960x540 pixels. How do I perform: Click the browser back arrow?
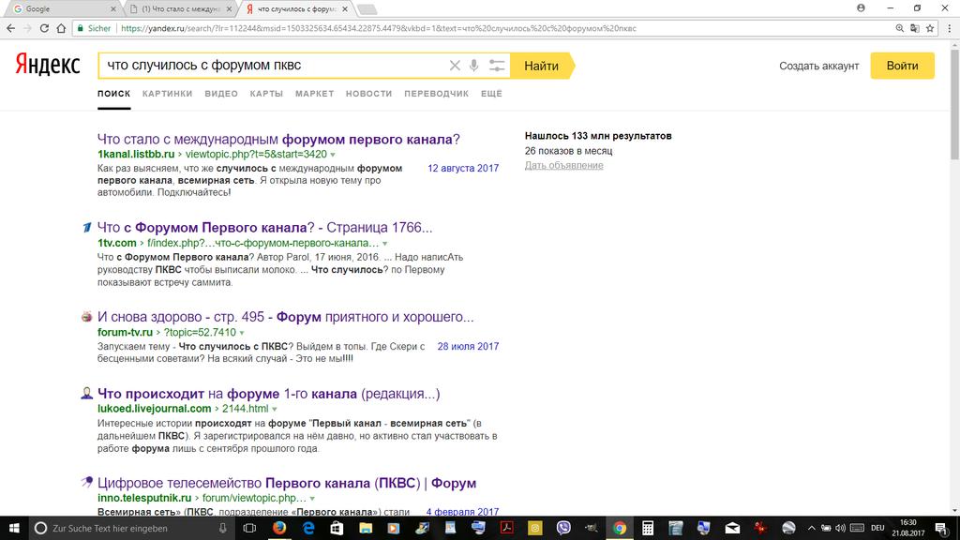10,28
